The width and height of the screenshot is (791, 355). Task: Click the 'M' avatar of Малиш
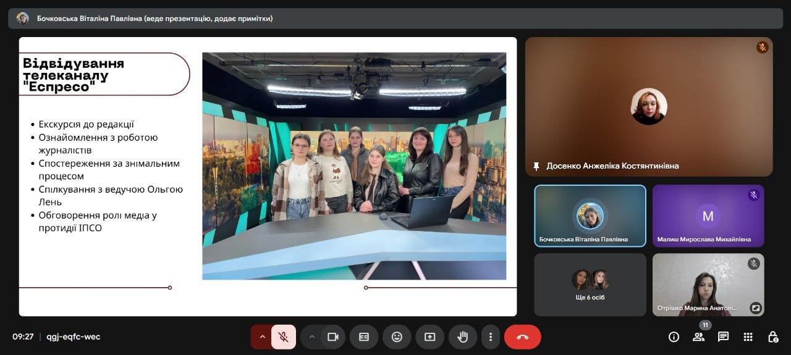click(x=708, y=216)
